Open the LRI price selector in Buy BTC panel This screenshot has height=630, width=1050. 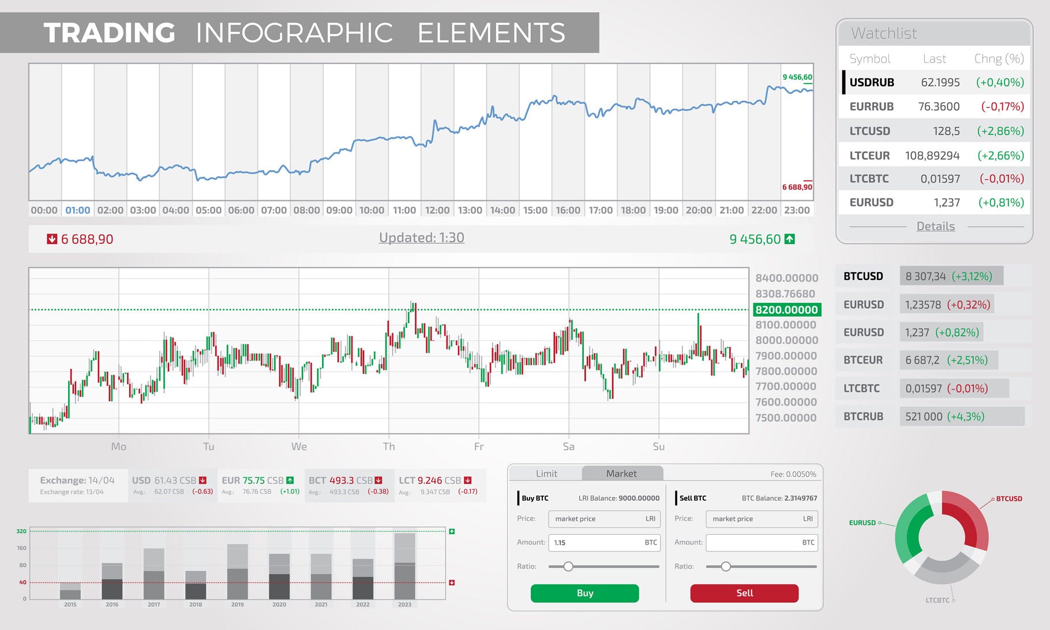pyautogui.click(x=651, y=519)
